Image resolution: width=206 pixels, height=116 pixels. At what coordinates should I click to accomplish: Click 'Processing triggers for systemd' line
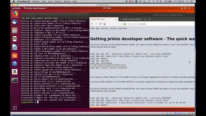click(51, 100)
